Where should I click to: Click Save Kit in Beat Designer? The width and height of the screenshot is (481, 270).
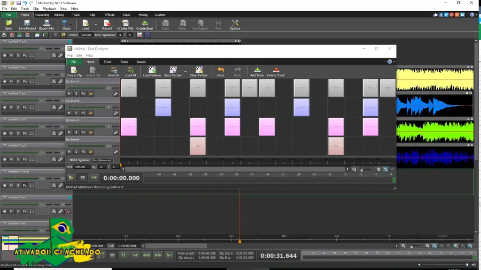coord(113,72)
